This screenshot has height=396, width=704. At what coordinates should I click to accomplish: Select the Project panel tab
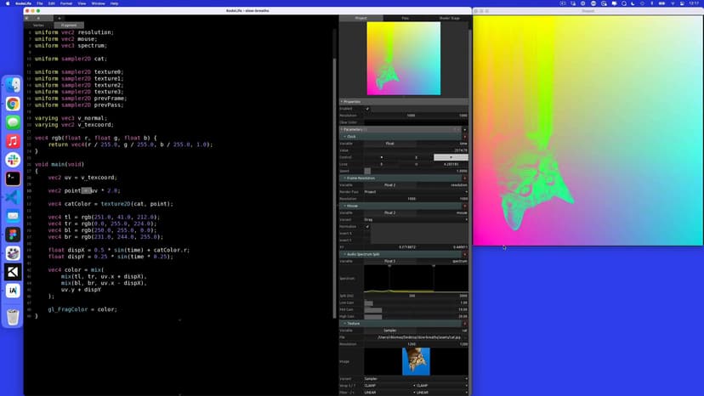pyautogui.click(x=361, y=18)
